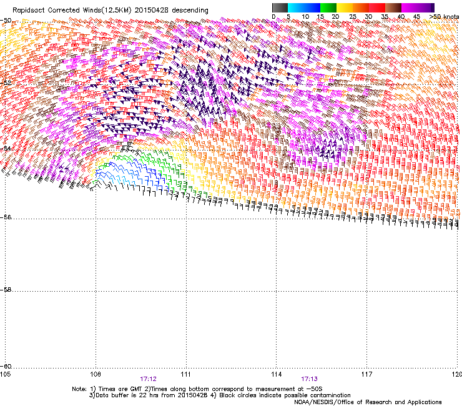Click the -56 latitude axis label
This screenshot has height=406, width=462.
tap(6, 217)
